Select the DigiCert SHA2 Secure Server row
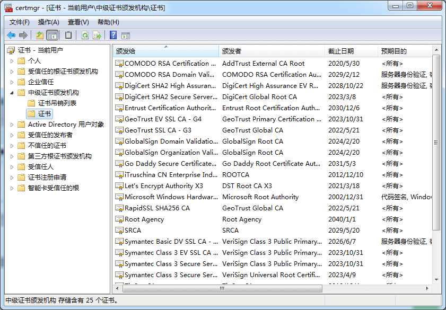This screenshot has height=310, width=446. coord(273,97)
